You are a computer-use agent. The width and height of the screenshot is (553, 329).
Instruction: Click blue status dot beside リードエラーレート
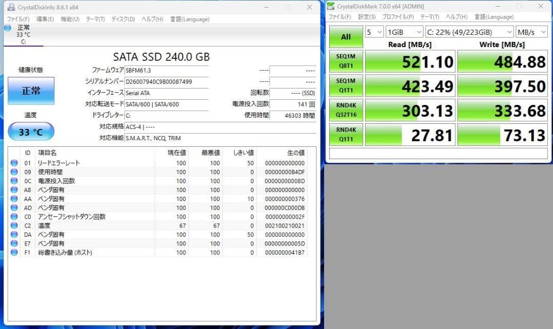click(14, 163)
